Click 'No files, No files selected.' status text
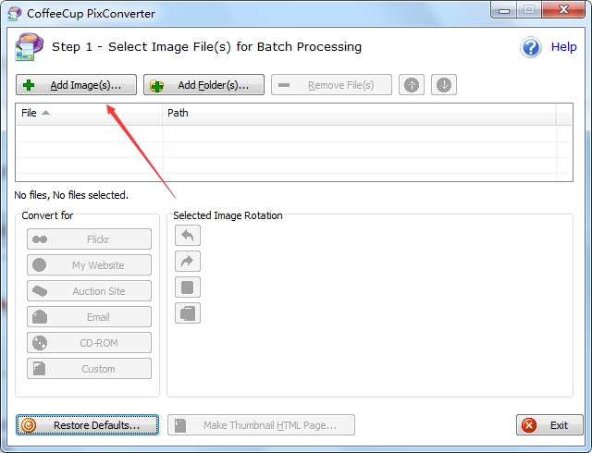Viewport: 592px width, 453px height. tap(71, 195)
